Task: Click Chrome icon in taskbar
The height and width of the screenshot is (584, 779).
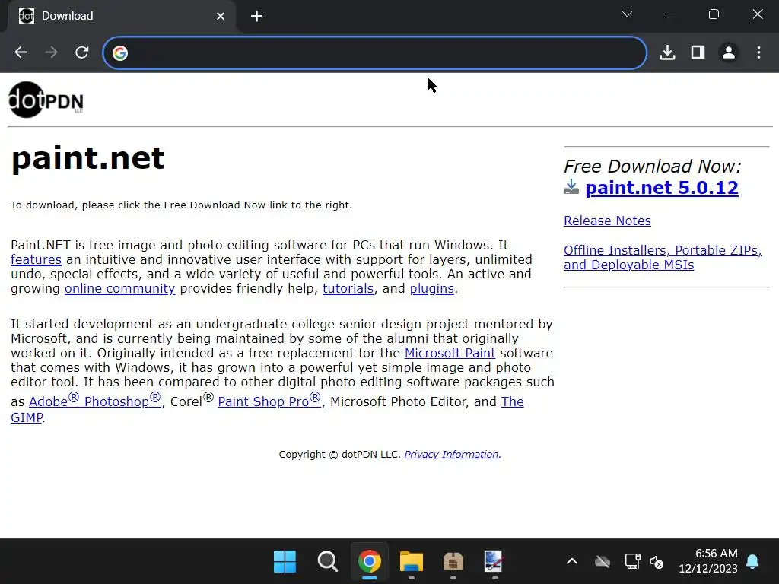Action: tap(369, 562)
